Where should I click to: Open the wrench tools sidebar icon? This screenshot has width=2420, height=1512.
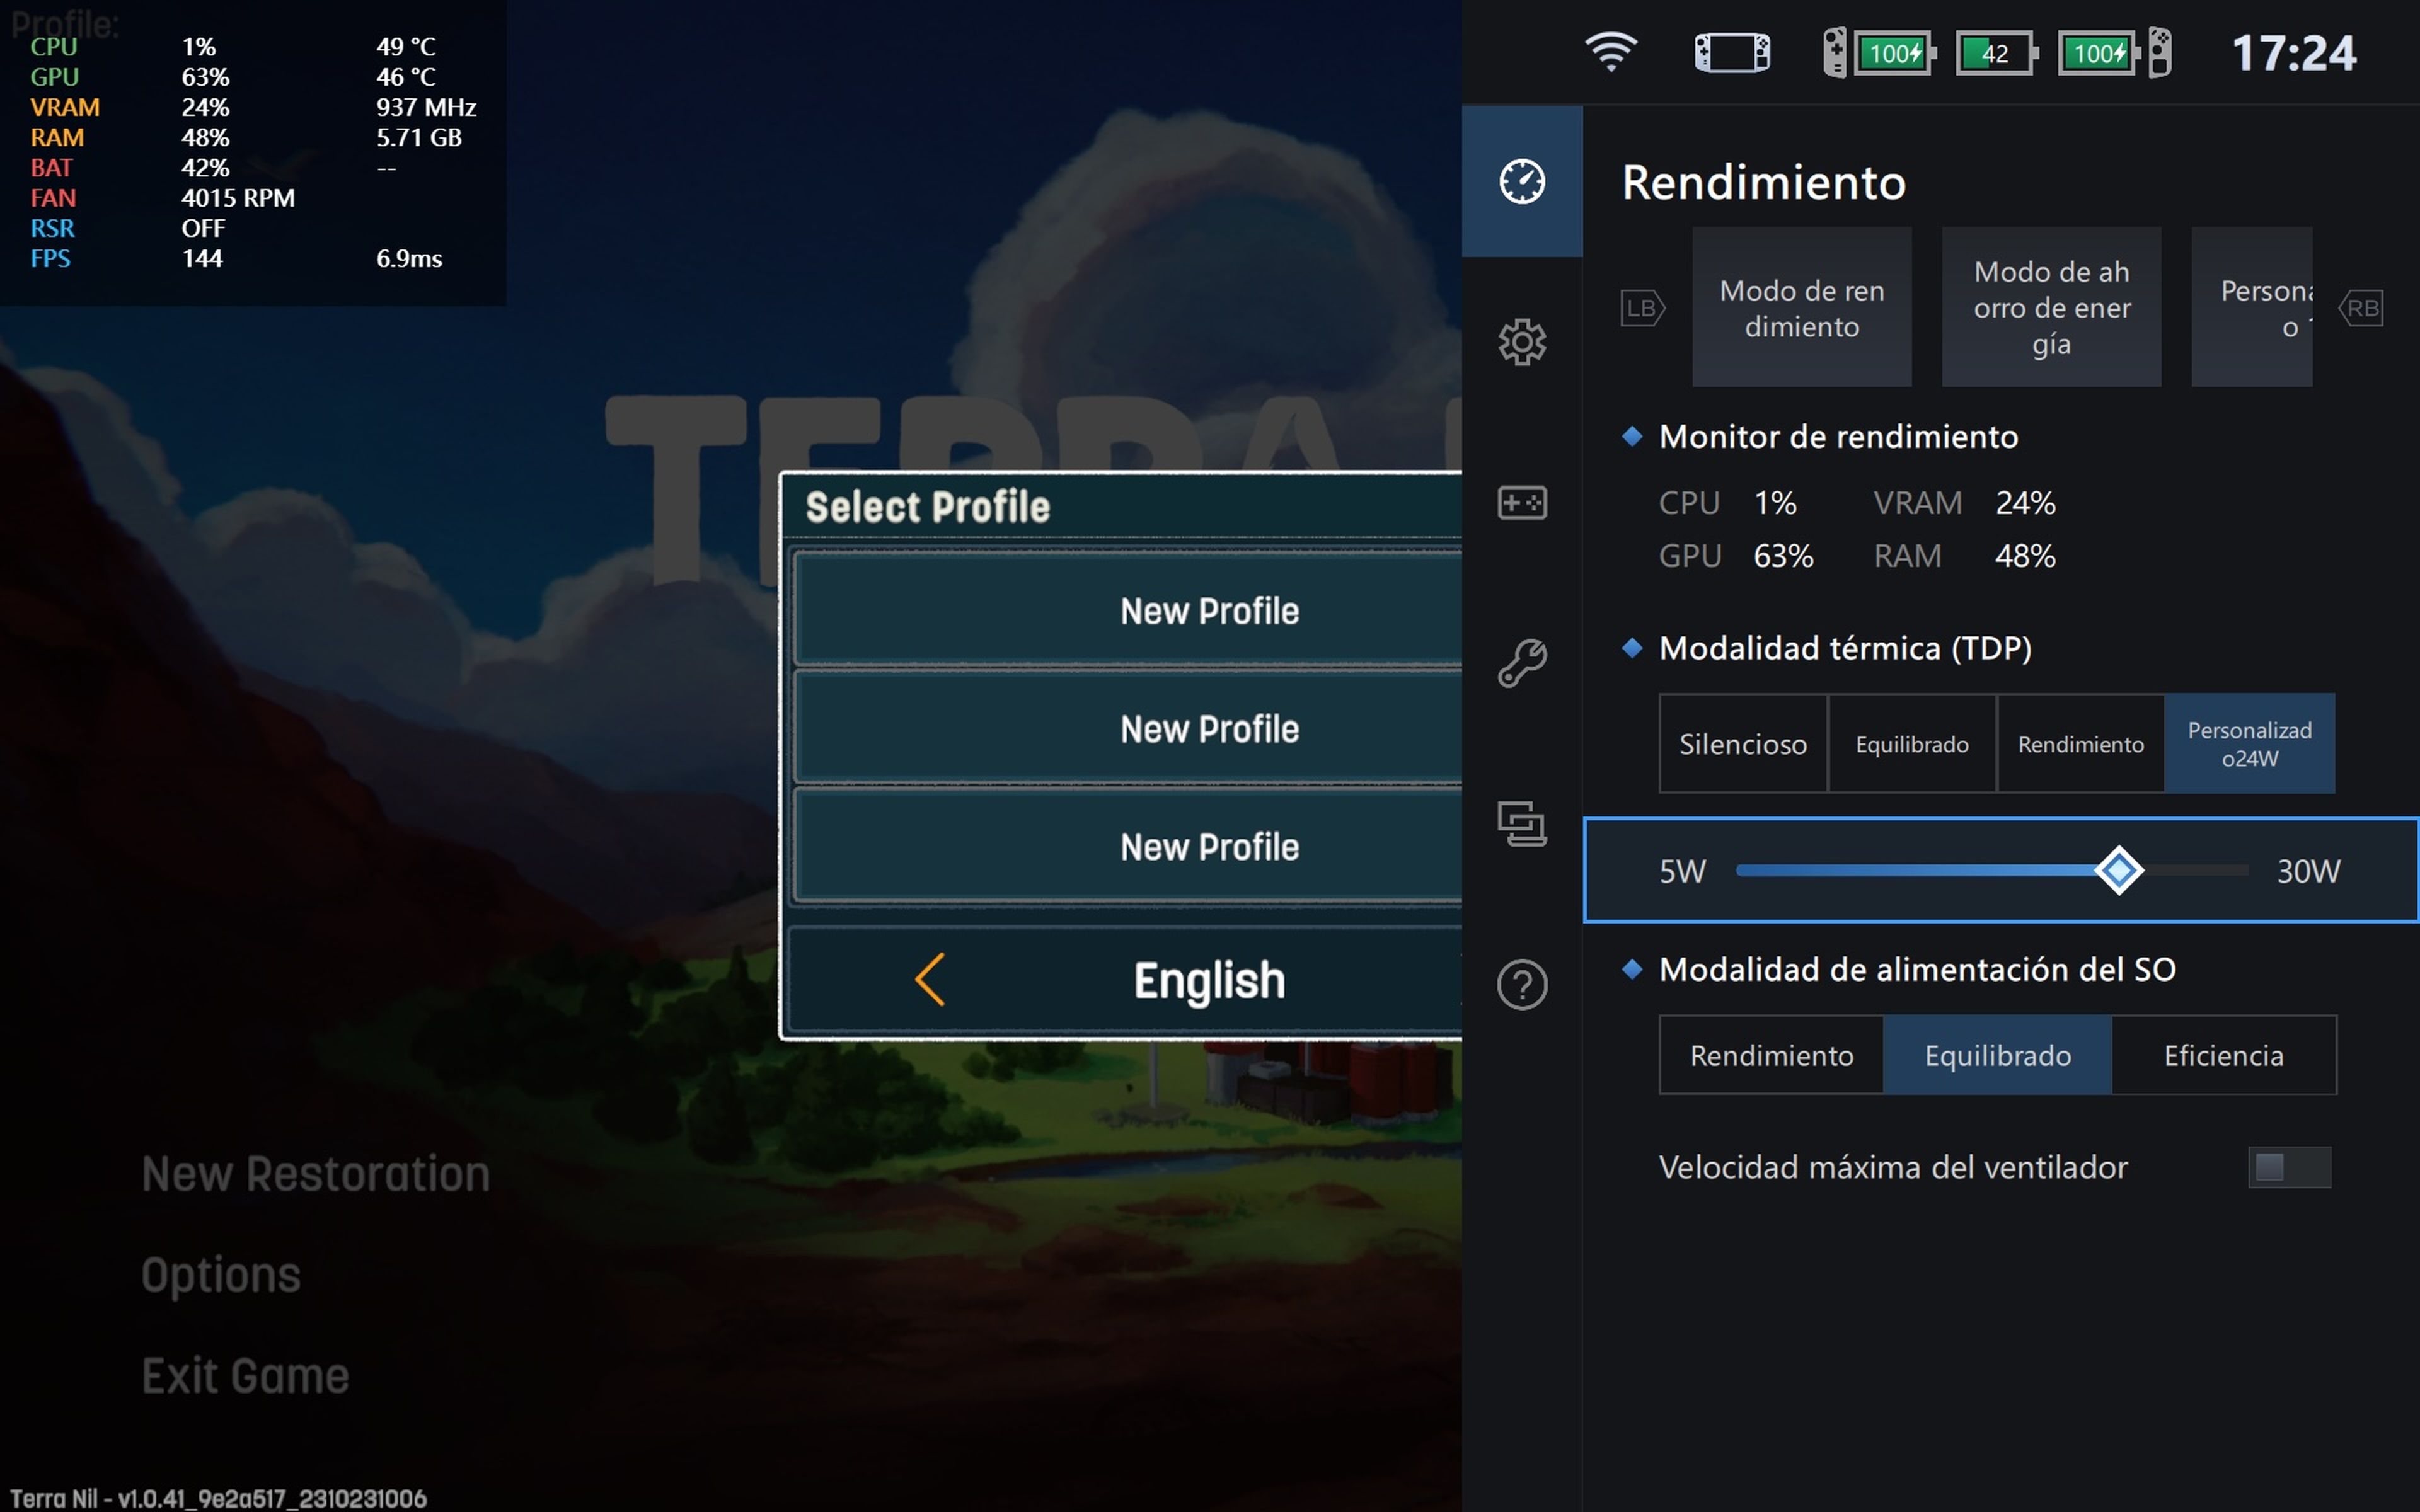coord(1522,663)
